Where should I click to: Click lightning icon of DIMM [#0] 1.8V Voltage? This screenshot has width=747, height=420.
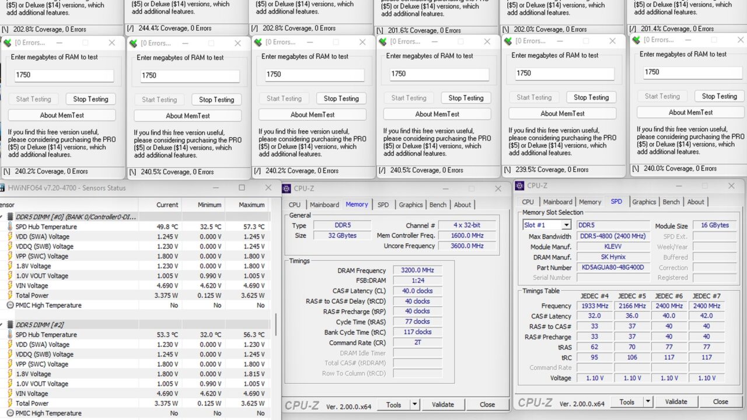tap(10, 266)
